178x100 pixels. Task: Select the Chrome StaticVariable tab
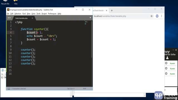click(99, 11)
